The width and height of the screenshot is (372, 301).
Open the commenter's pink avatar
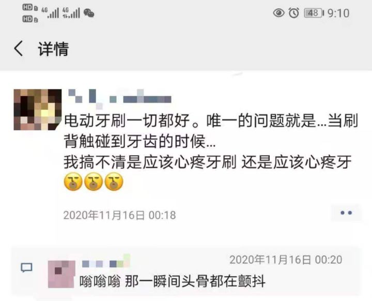point(61,274)
